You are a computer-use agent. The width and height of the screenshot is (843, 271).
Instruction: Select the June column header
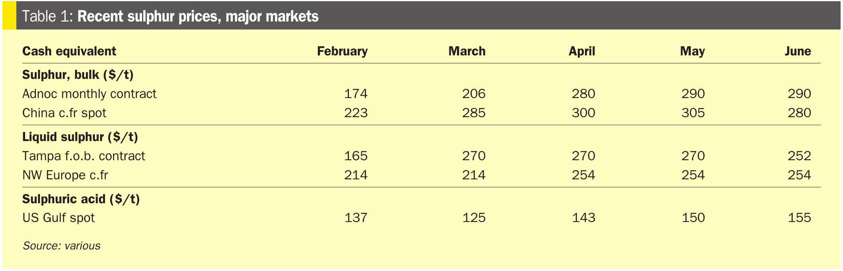(x=798, y=51)
